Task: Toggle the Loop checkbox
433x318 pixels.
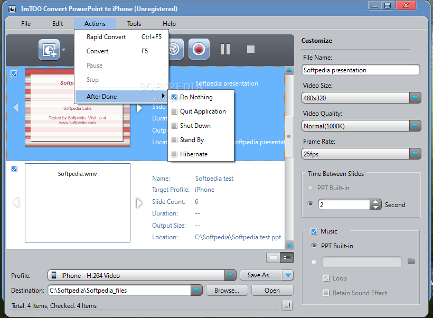Action: [326, 278]
